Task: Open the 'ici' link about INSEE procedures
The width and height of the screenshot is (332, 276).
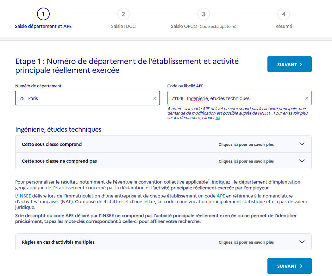Action: pos(218,118)
